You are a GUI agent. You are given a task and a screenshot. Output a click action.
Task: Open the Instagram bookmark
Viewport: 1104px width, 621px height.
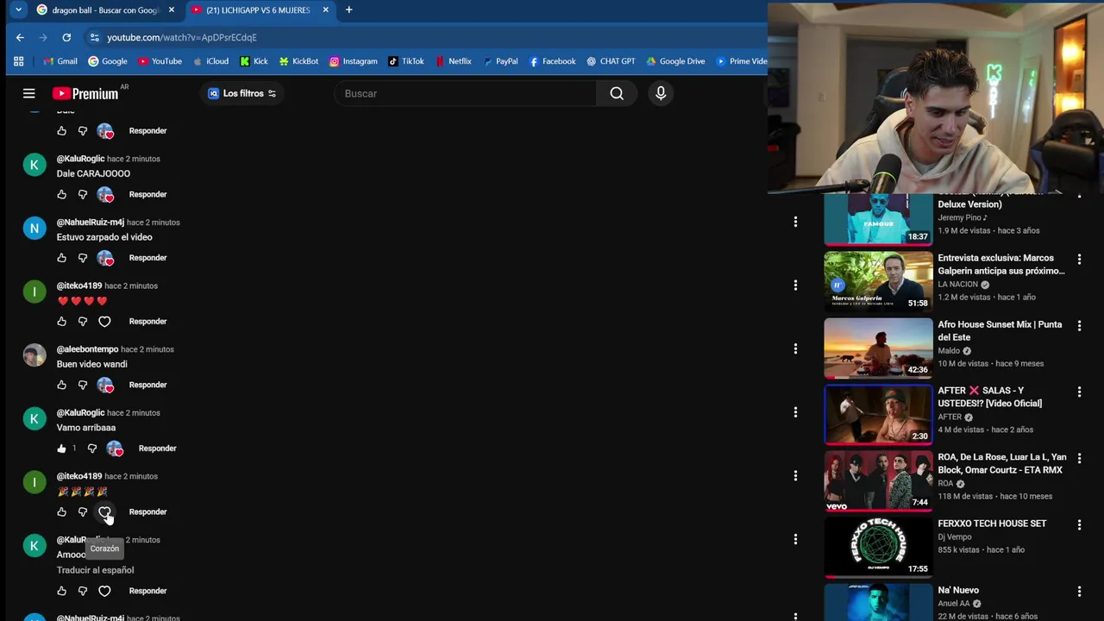tap(354, 61)
